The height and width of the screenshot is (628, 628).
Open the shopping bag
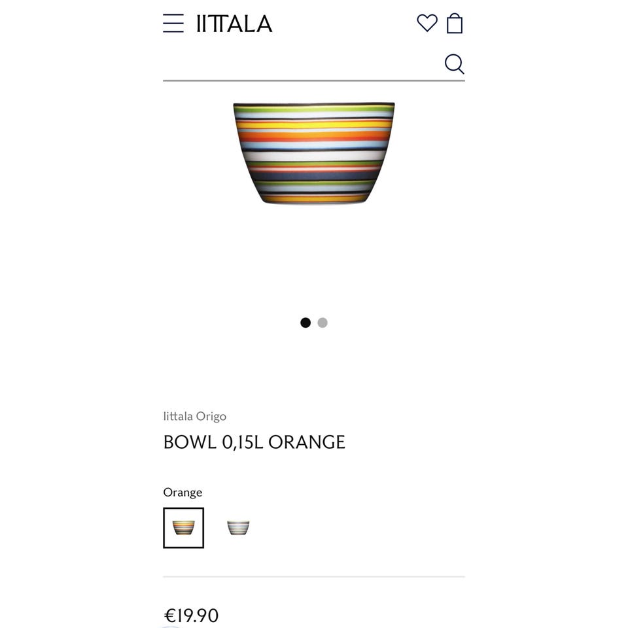pos(455,24)
